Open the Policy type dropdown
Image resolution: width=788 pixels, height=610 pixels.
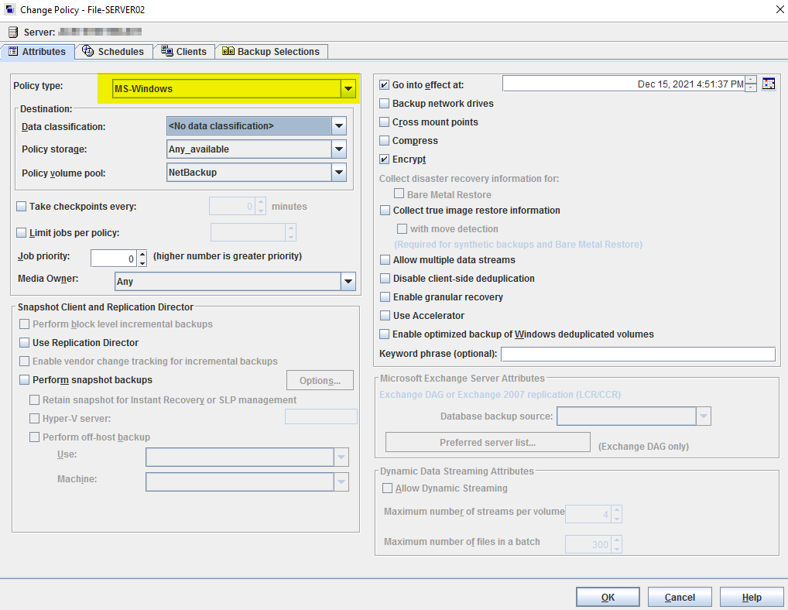(x=348, y=88)
